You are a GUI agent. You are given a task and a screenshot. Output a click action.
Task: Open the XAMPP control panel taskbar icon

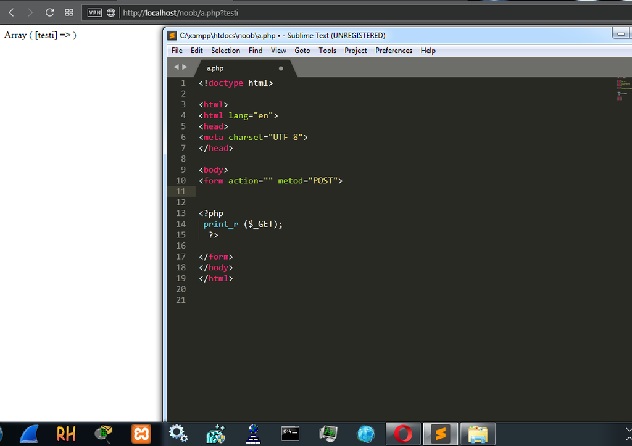(x=141, y=434)
